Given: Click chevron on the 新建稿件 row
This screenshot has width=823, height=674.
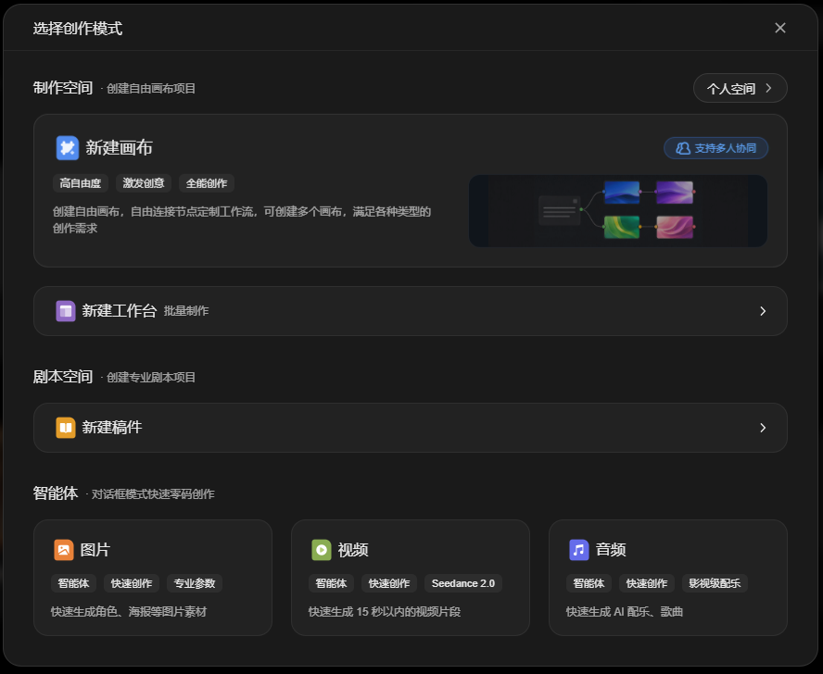Looking at the screenshot, I should 763,428.
